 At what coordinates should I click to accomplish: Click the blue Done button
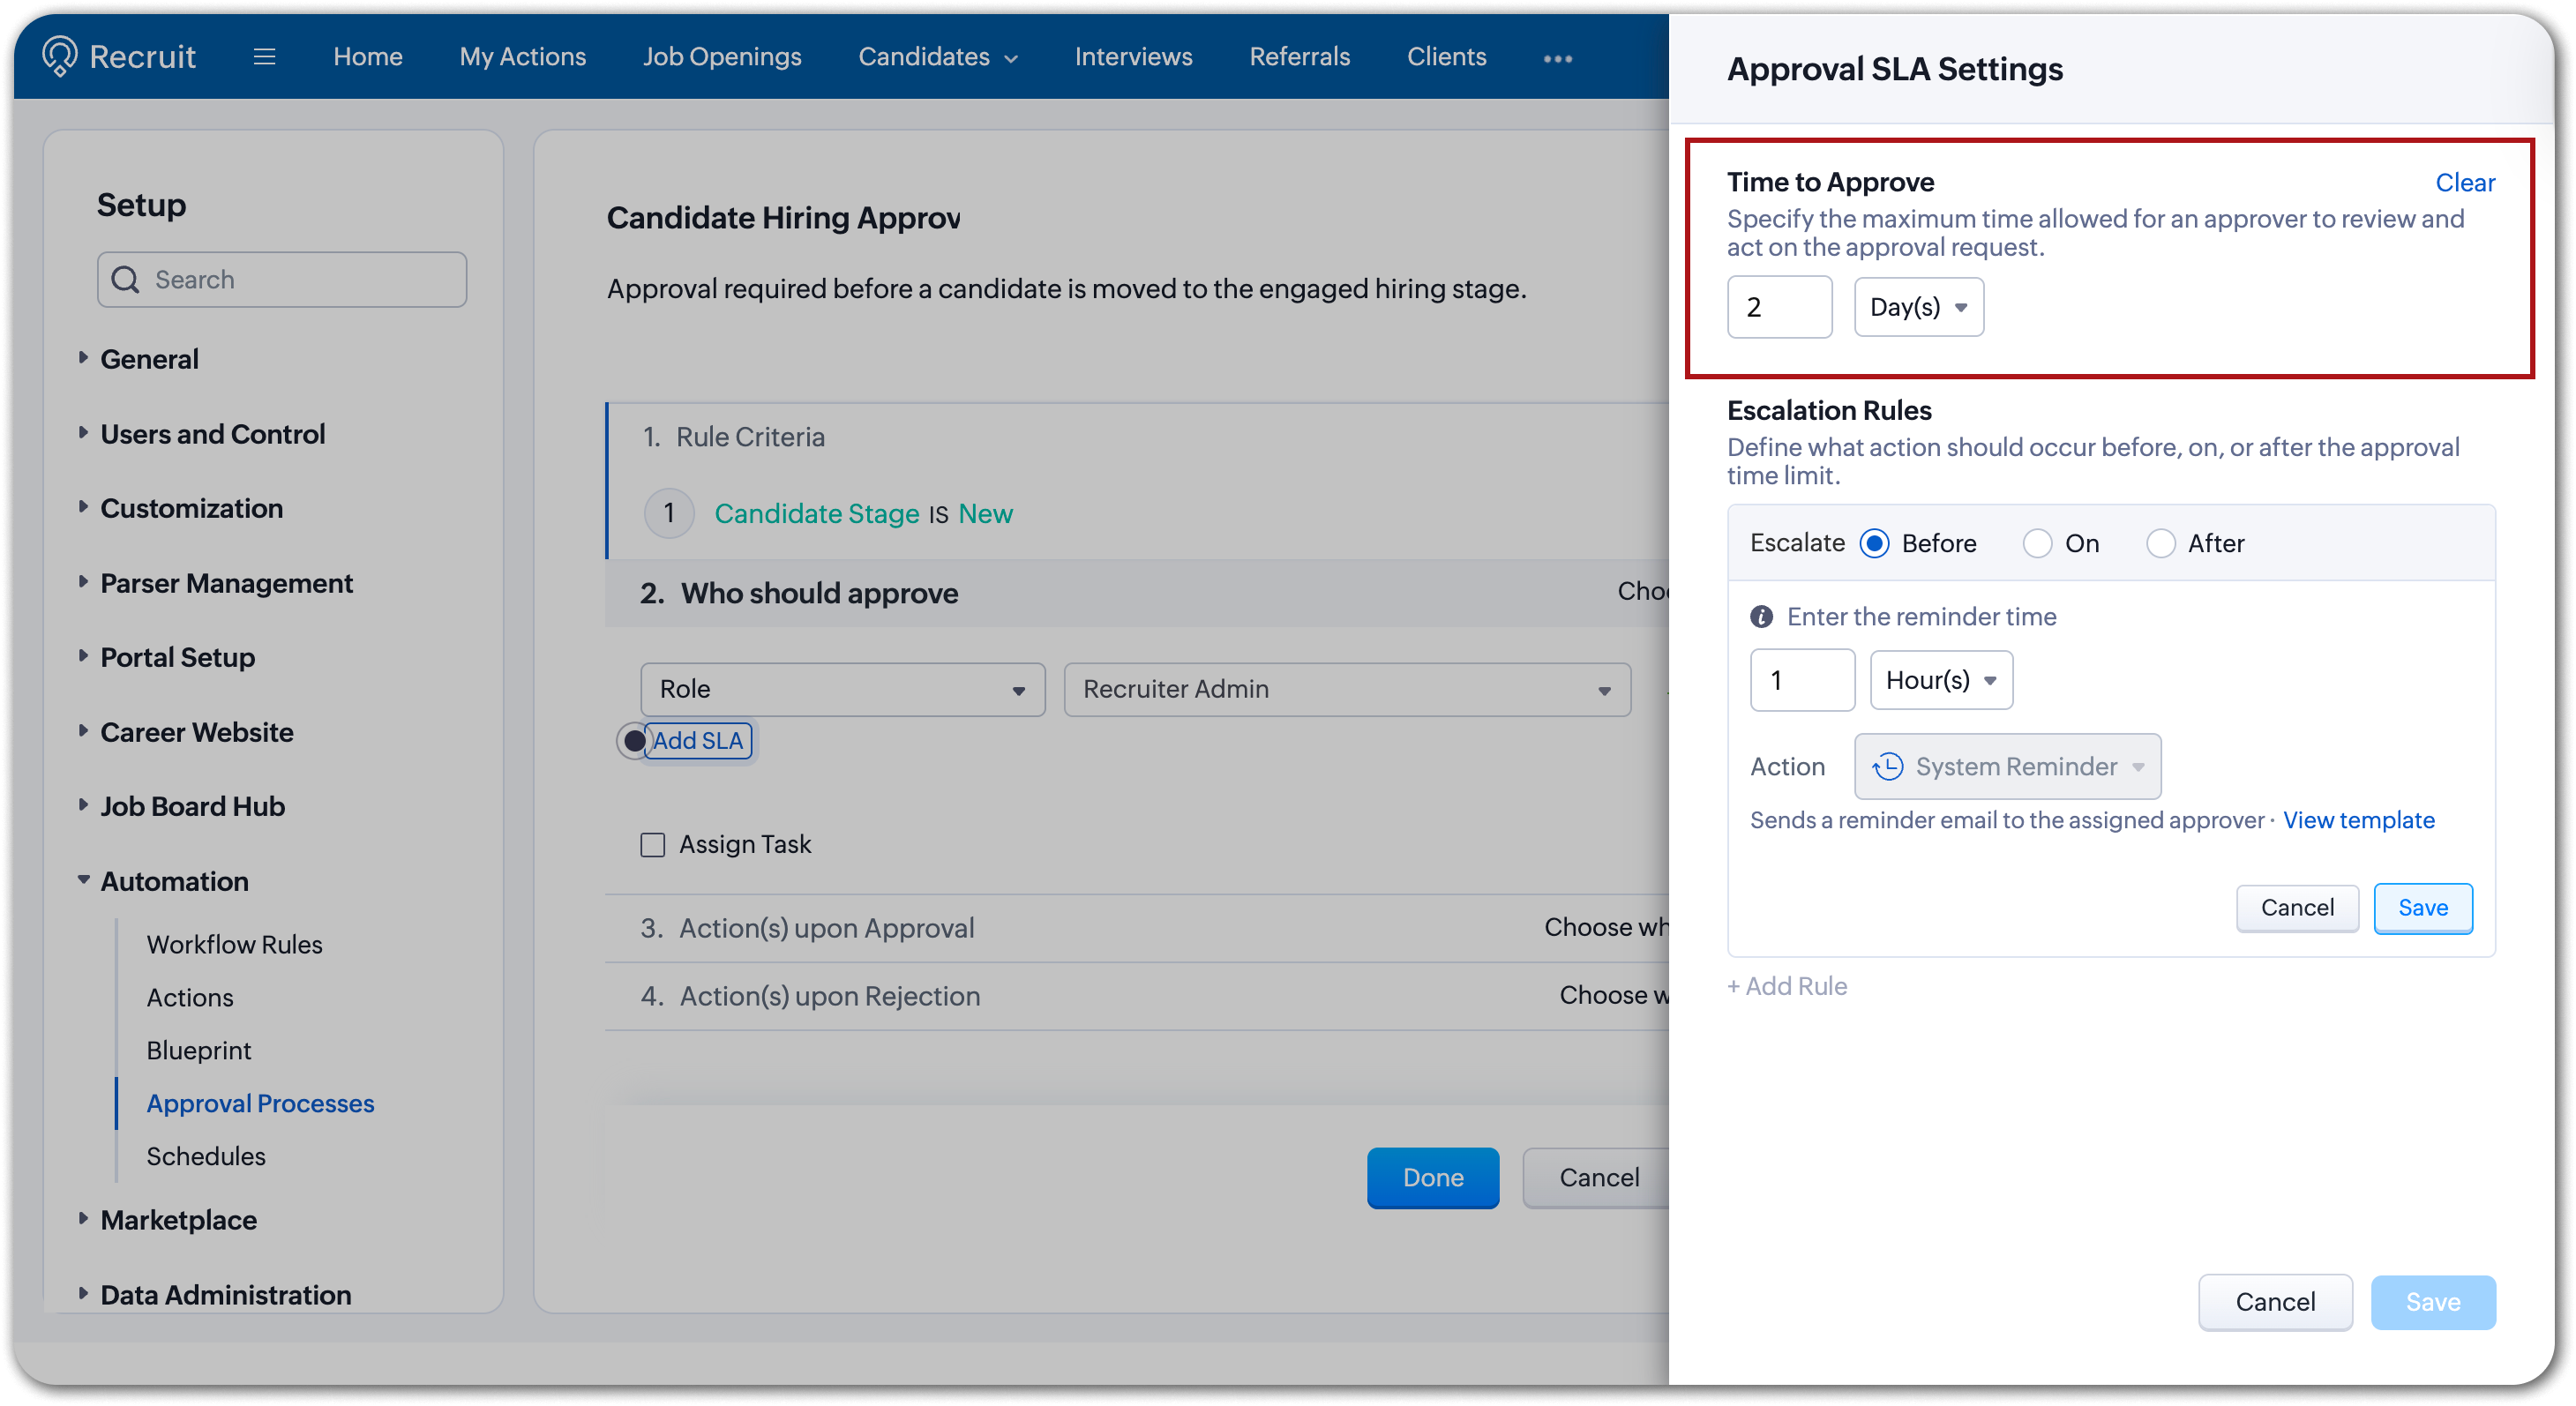coord(1432,1177)
